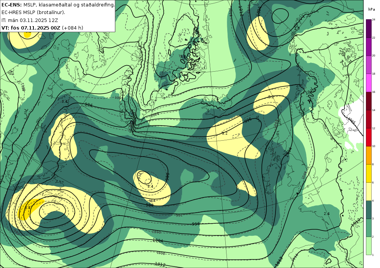Click the light green 1–2 hPa legend swatch

click(369, 246)
